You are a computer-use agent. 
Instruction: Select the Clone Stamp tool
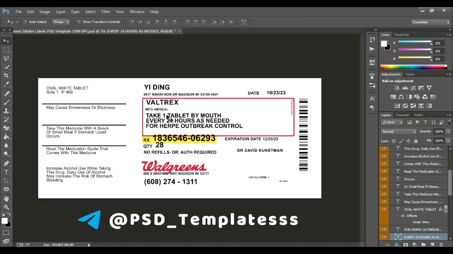pyautogui.click(x=6, y=111)
